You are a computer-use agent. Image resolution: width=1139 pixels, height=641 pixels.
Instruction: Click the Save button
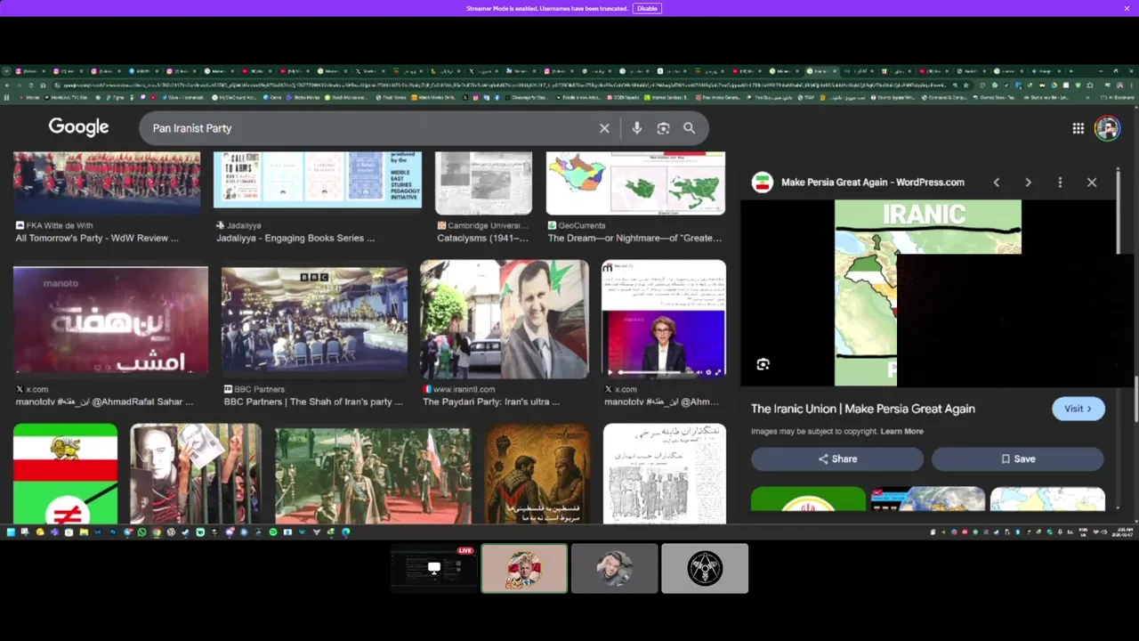pos(1017,458)
